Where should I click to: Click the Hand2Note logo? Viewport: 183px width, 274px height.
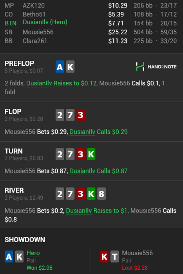(156, 67)
